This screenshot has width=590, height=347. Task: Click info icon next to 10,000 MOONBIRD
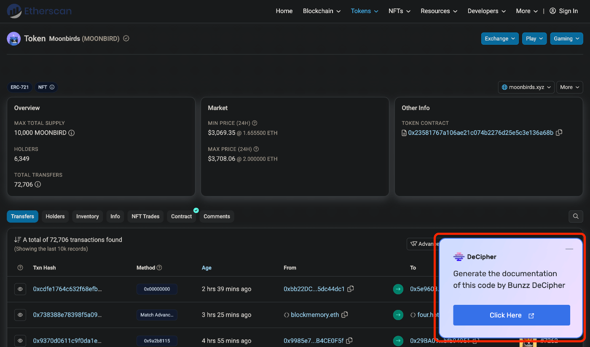pyautogui.click(x=72, y=133)
